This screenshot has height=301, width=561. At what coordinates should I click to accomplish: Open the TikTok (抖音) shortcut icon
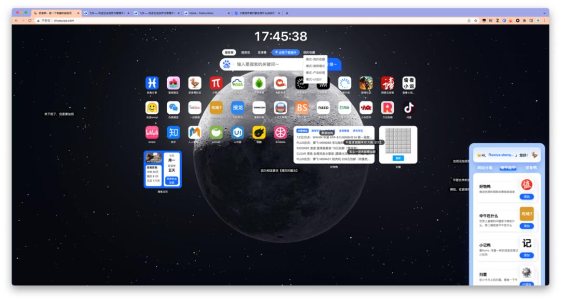[x=409, y=107]
